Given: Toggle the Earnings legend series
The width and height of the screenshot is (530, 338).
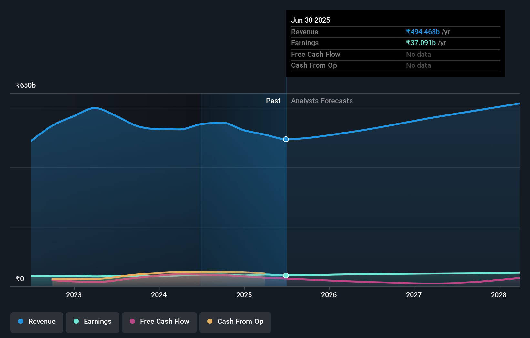Looking at the screenshot, I should pyautogui.click(x=93, y=322).
